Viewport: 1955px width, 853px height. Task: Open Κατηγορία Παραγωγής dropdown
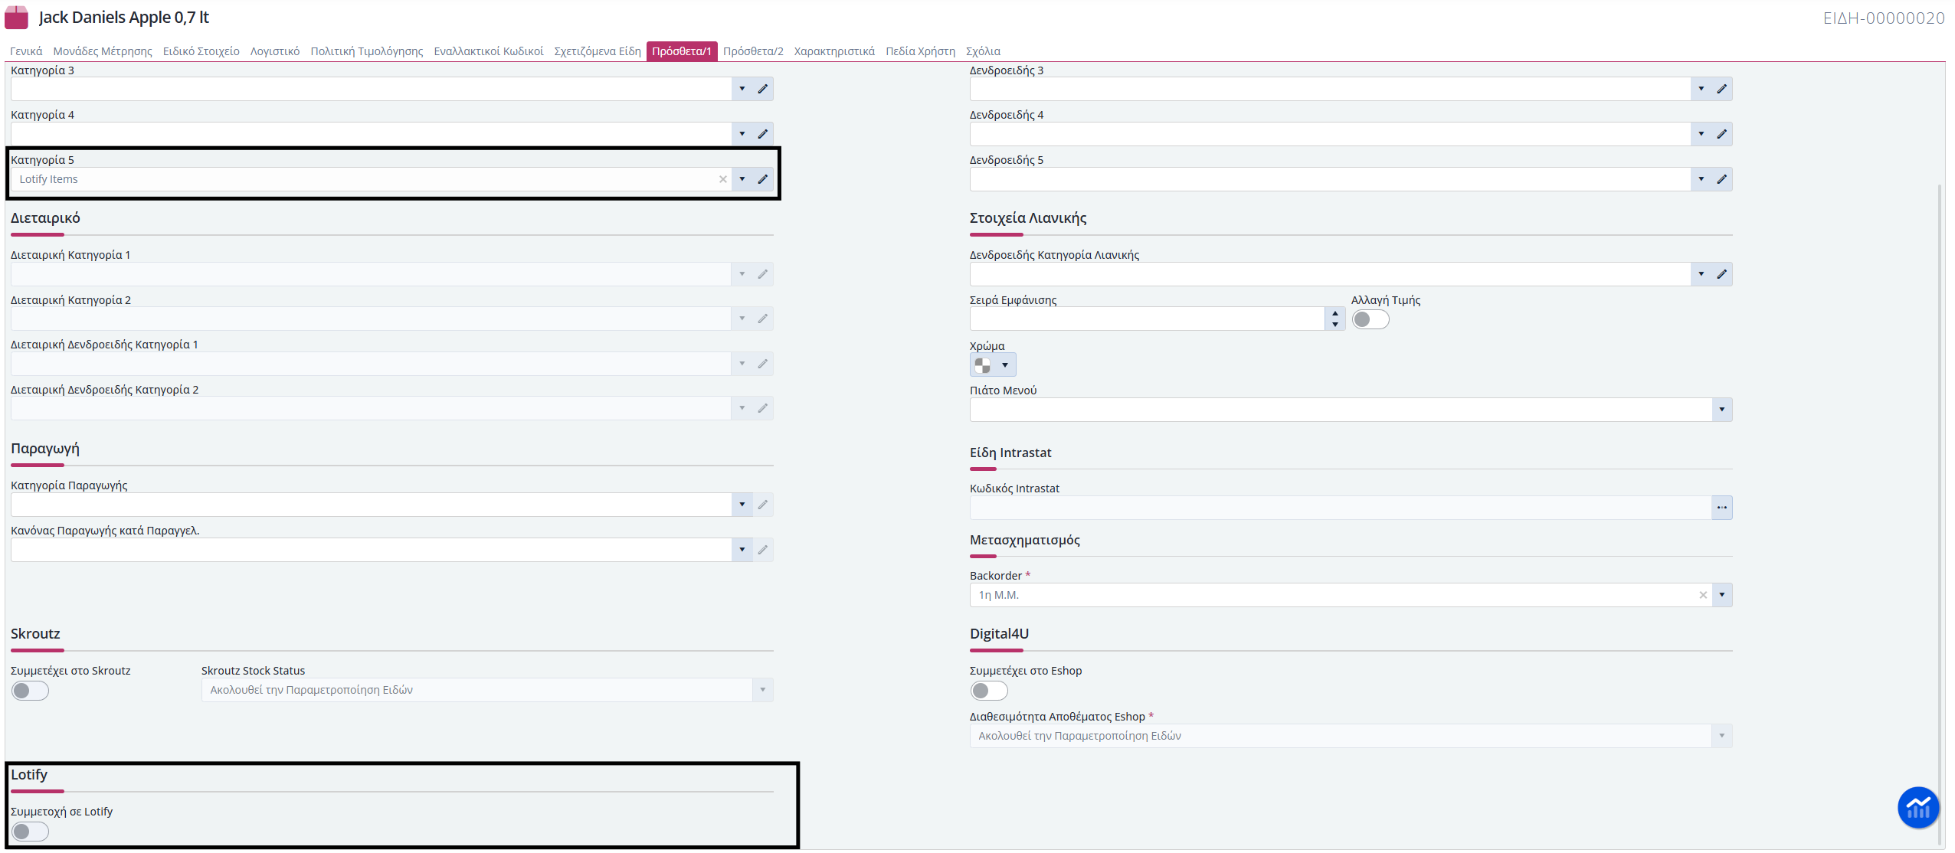742,505
